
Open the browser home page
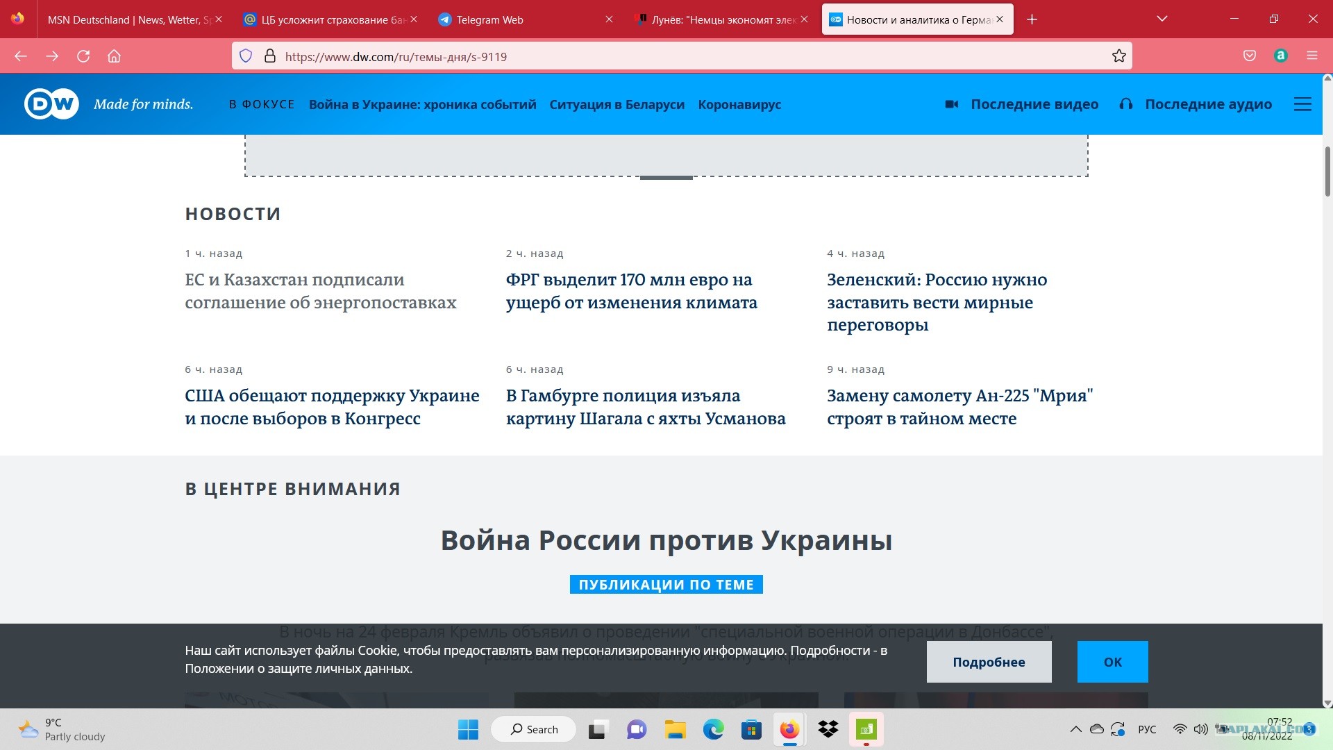115,56
